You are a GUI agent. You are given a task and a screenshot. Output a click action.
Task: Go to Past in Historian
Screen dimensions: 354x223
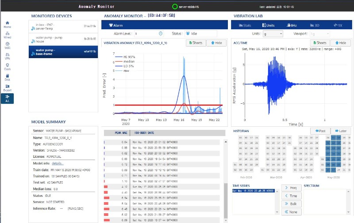320,131
